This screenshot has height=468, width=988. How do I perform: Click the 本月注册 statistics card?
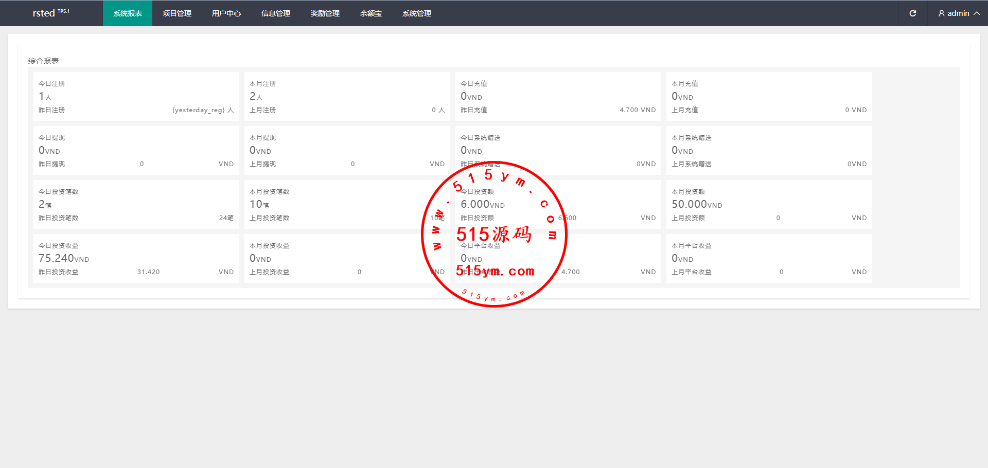coord(347,96)
